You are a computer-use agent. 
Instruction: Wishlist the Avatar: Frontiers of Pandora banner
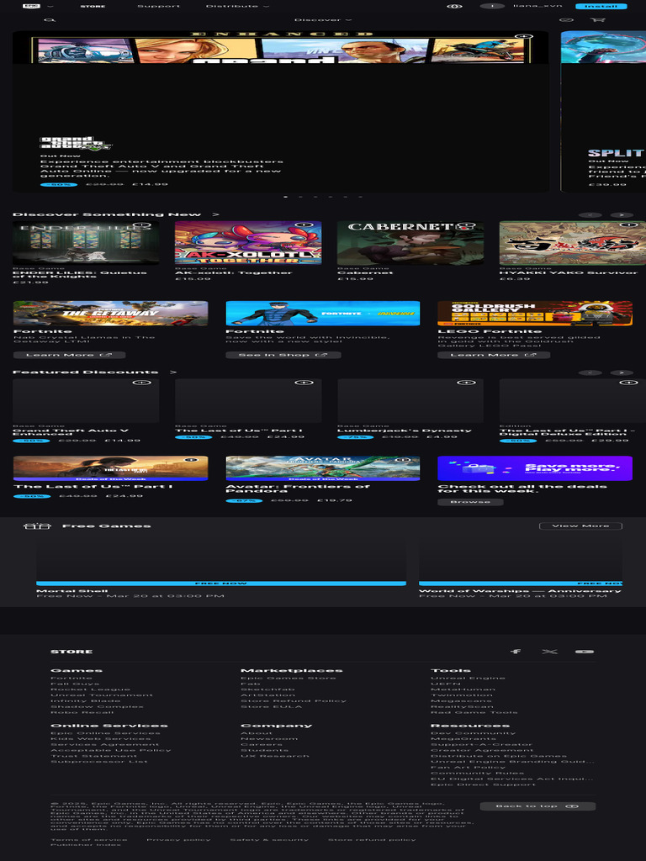point(403,460)
